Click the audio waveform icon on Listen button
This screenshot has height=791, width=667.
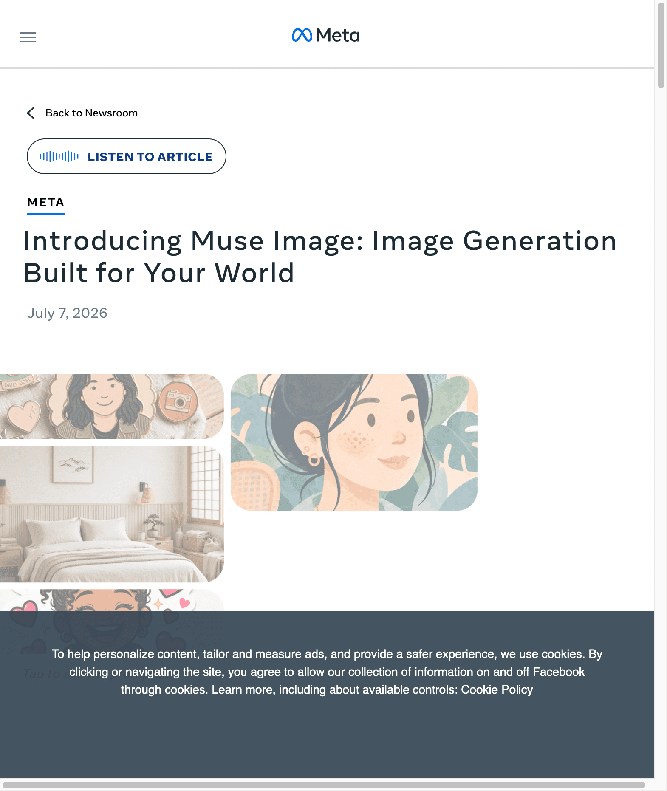click(x=59, y=156)
